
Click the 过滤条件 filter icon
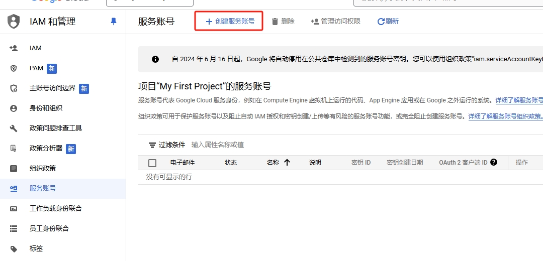coord(152,145)
